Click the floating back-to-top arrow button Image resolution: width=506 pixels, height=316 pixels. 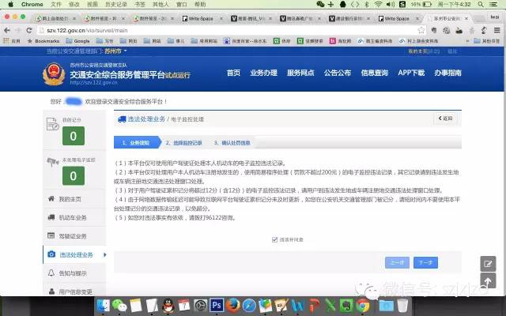click(x=488, y=280)
